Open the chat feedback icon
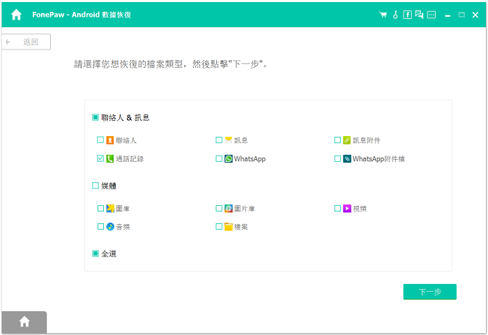The height and width of the screenshot is (335, 488). tap(419, 15)
